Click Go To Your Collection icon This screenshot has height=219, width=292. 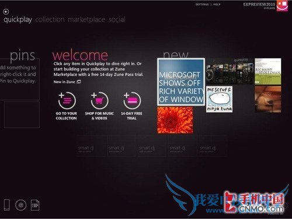click(x=67, y=100)
